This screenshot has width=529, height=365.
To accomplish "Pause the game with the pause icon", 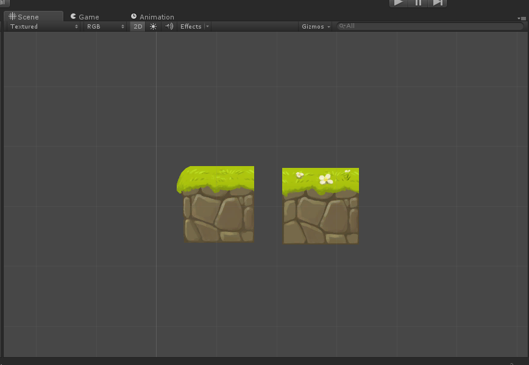I will (418, 3).
